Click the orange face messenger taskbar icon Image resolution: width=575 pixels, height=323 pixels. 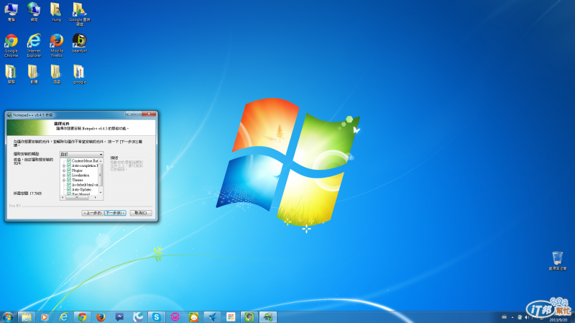(193, 317)
